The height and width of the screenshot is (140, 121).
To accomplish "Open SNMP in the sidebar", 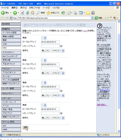I will pyautogui.click(x=11, y=130).
